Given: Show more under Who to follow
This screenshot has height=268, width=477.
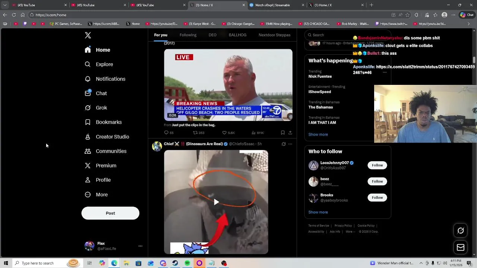Looking at the screenshot, I should point(318,212).
